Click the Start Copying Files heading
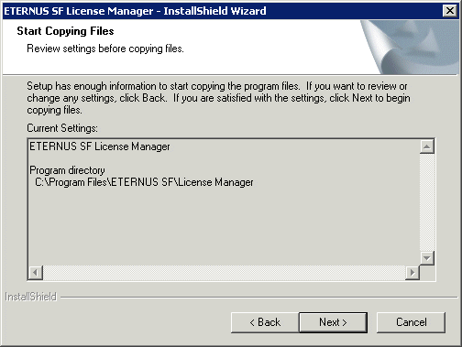Image resolution: width=462 pixels, height=347 pixels. [x=65, y=31]
